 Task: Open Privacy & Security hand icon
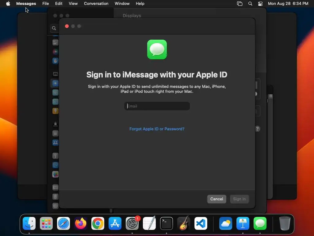(56, 61)
